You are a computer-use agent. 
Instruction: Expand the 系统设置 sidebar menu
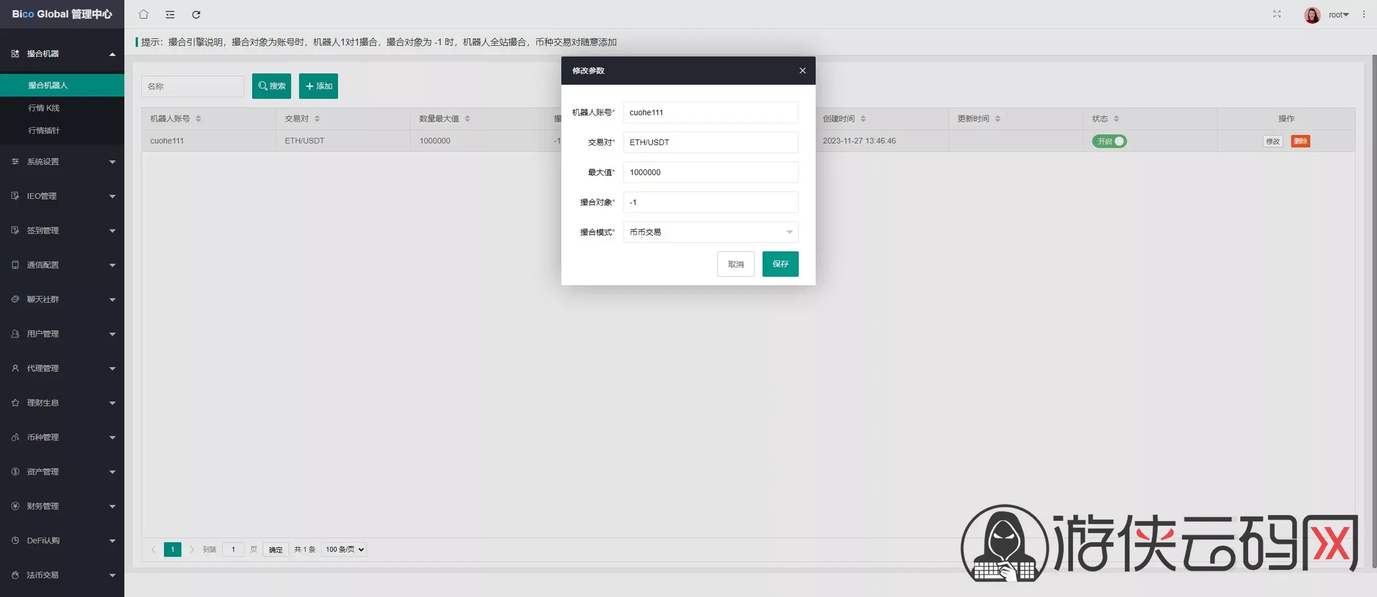(x=62, y=162)
